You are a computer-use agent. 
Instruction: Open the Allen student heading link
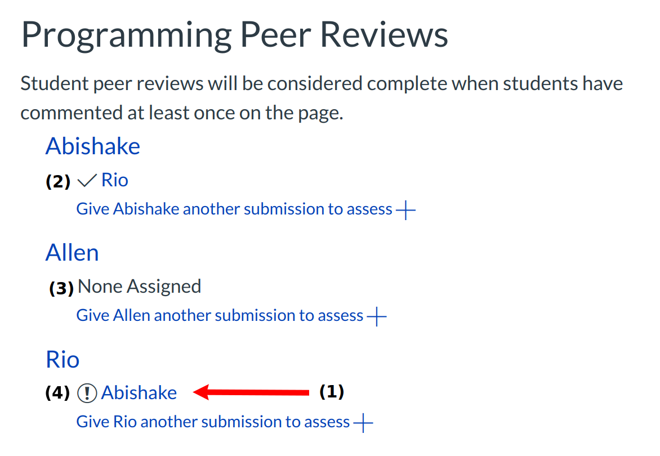pos(72,253)
